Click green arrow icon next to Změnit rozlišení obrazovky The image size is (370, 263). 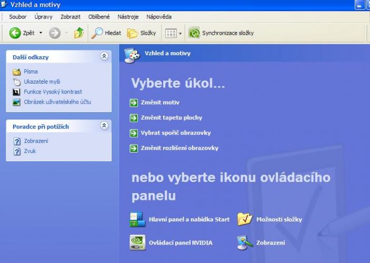click(x=134, y=148)
